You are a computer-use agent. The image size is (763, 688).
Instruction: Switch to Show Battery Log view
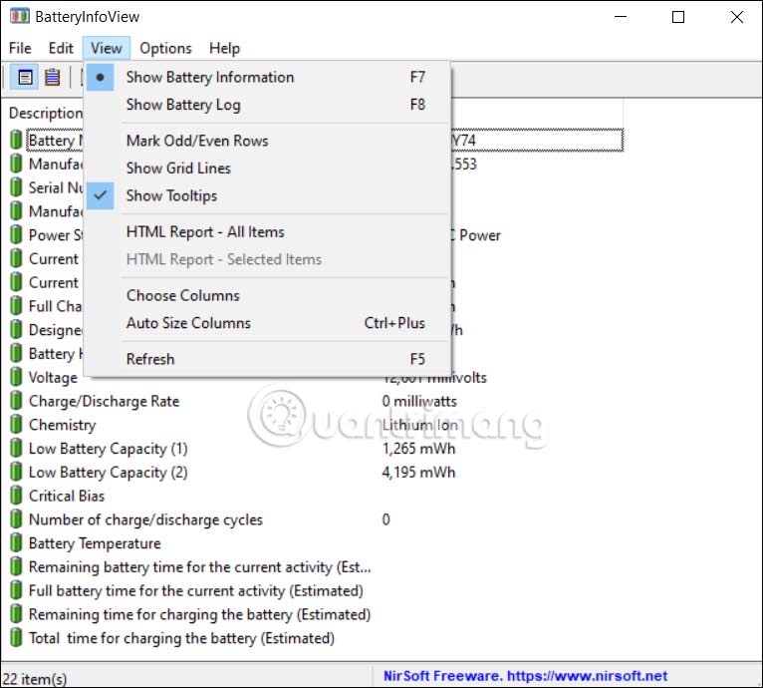267,105
